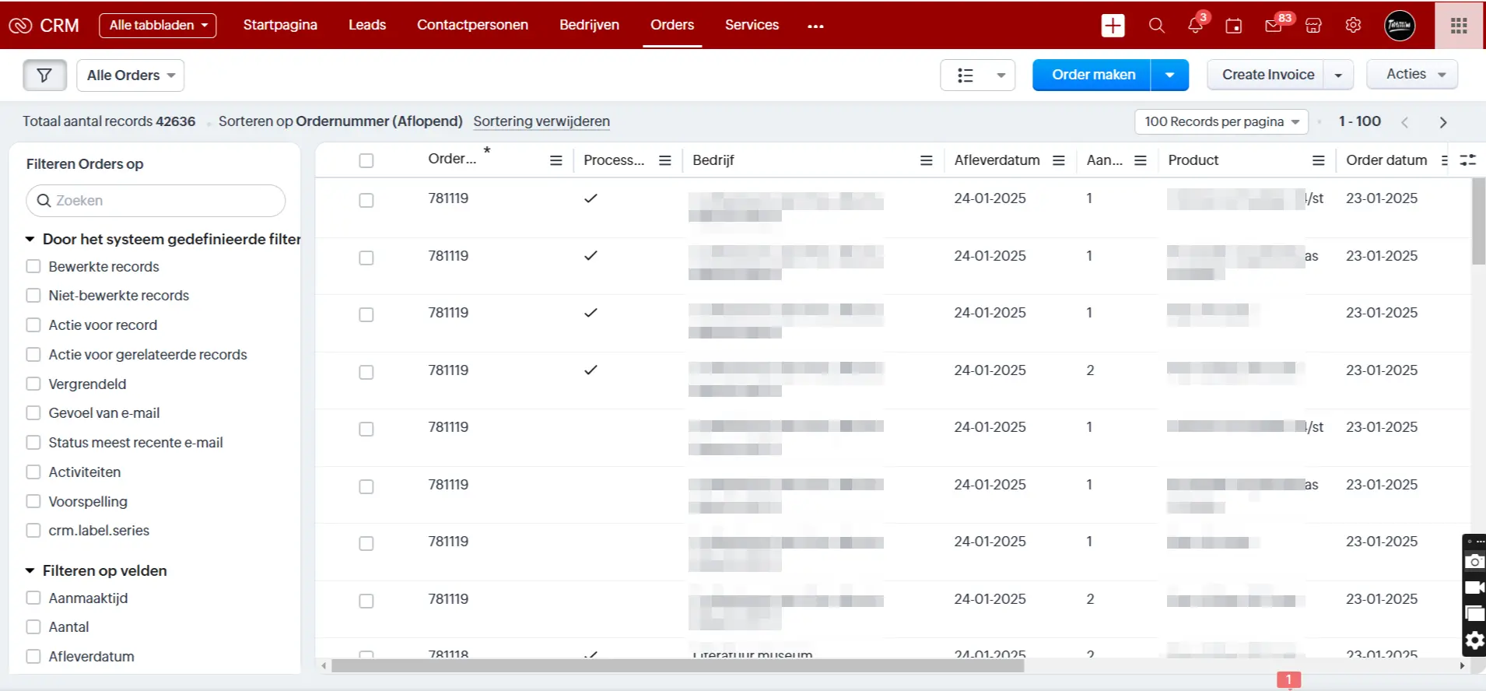Collapse Door het systeem gedefinieerde filter section

pos(30,240)
